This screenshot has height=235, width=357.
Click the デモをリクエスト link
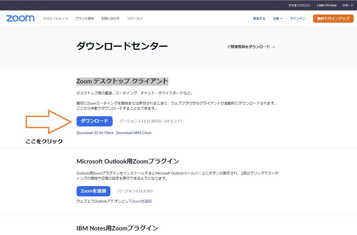(x=299, y=5)
